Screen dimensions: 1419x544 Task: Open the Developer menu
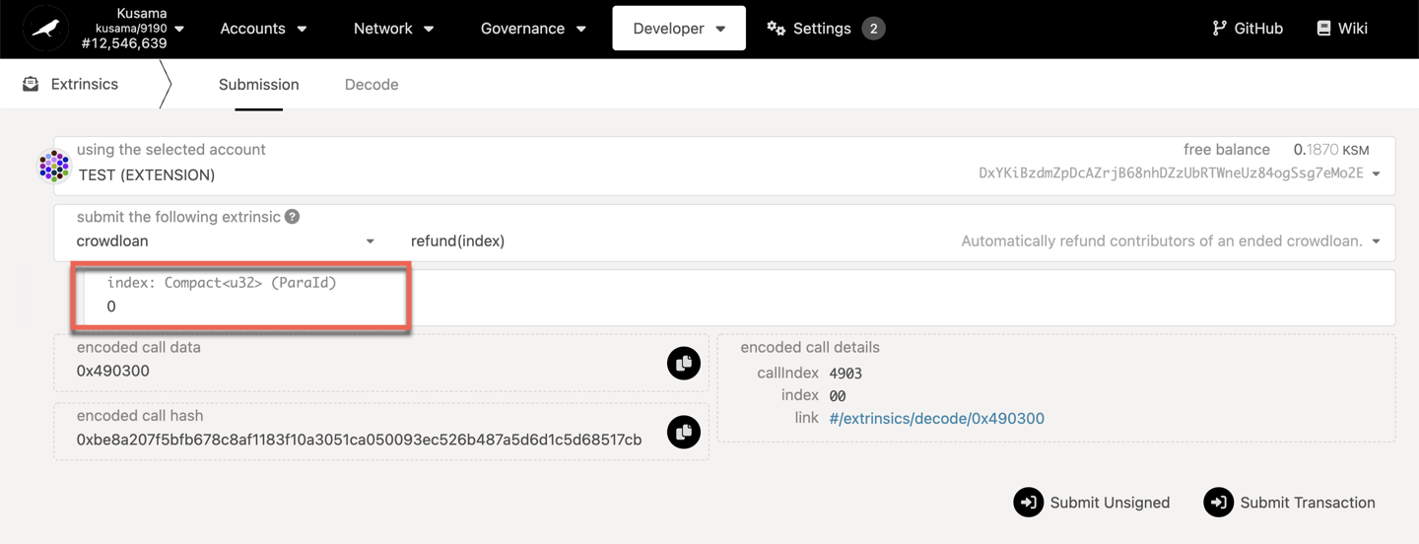pyautogui.click(x=679, y=29)
